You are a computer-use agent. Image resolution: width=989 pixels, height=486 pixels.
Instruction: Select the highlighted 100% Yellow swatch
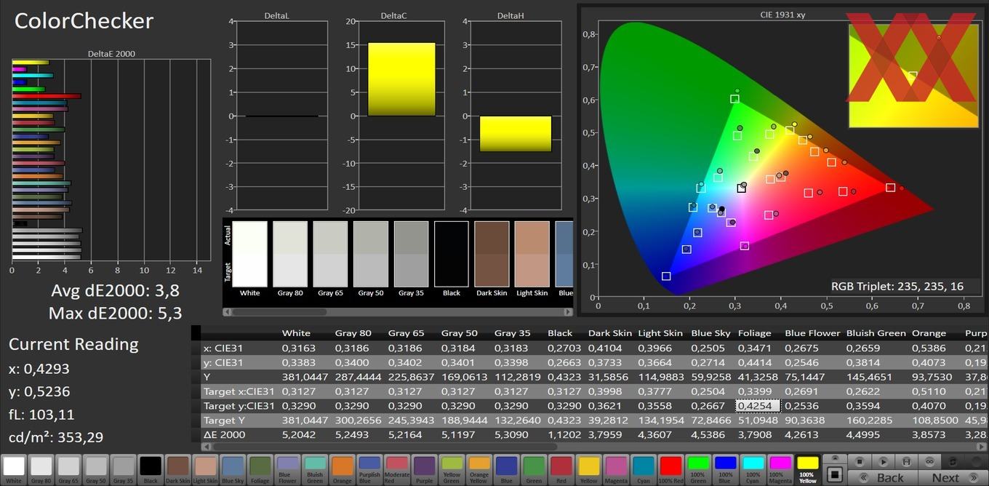click(807, 469)
